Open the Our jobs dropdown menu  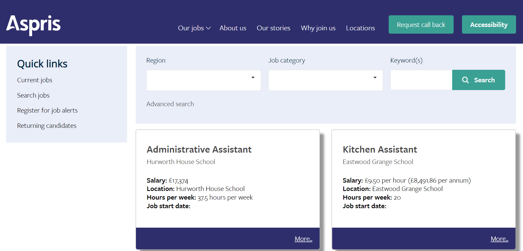point(194,28)
